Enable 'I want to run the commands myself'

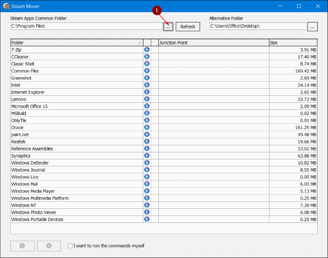(x=70, y=246)
